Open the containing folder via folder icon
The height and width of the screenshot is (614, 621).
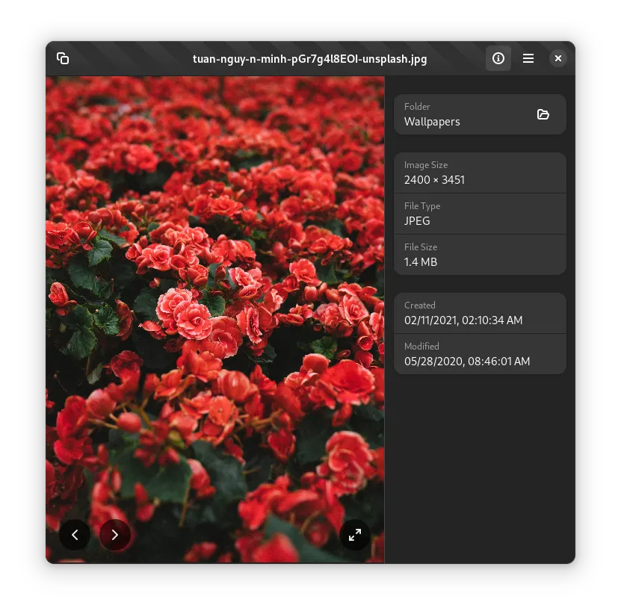[543, 114]
